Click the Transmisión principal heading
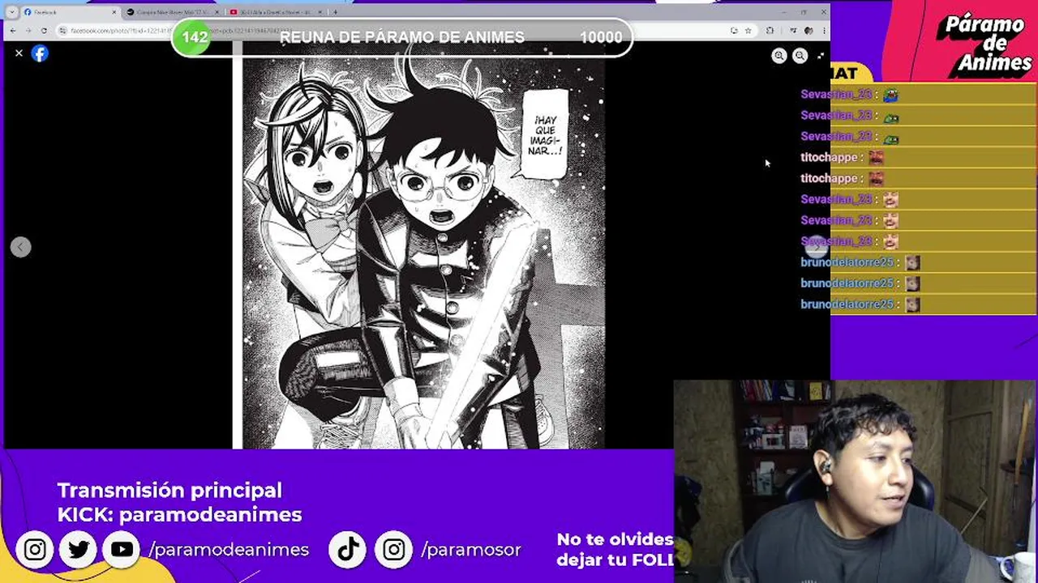Image resolution: width=1038 pixels, height=583 pixels. coord(169,490)
